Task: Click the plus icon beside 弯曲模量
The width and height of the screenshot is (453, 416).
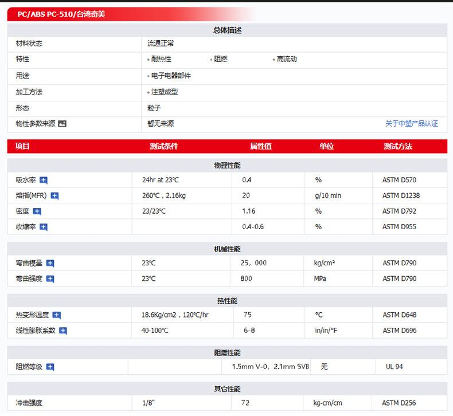Action: point(50,264)
